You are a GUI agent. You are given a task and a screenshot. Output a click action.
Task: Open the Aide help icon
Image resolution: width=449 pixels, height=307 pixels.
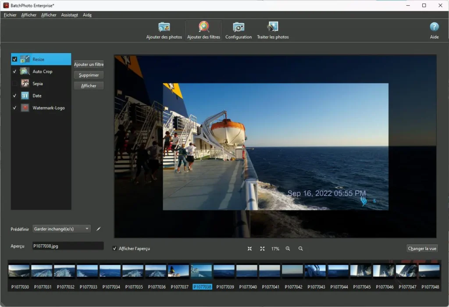[434, 27]
